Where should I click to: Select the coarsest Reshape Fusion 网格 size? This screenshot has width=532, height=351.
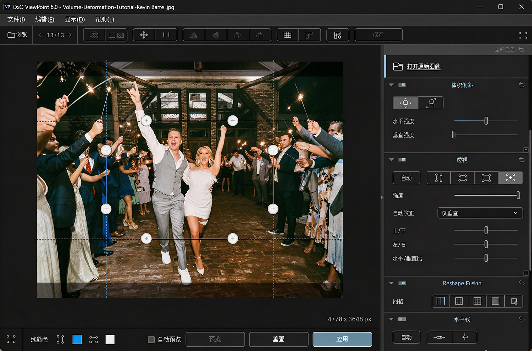point(440,301)
